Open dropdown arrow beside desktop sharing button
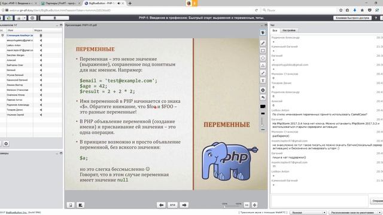This screenshot has height=215, width=383. click(x=25, y=18)
